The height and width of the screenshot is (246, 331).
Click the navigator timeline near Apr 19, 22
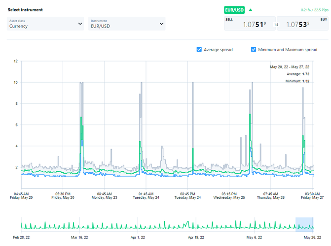coord(196,225)
